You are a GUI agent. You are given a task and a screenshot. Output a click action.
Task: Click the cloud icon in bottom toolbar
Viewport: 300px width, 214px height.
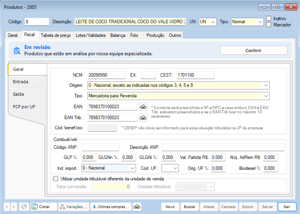coord(137,207)
